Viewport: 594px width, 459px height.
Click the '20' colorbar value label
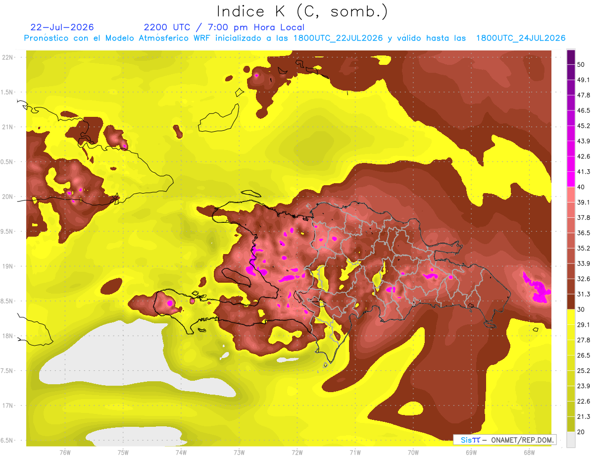click(582, 431)
